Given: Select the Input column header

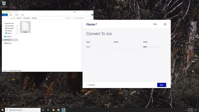Looking at the screenshot, I should (x=88, y=42).
